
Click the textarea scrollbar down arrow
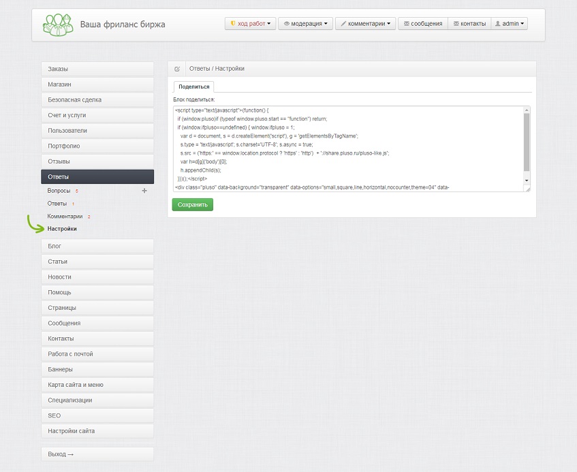527,180
